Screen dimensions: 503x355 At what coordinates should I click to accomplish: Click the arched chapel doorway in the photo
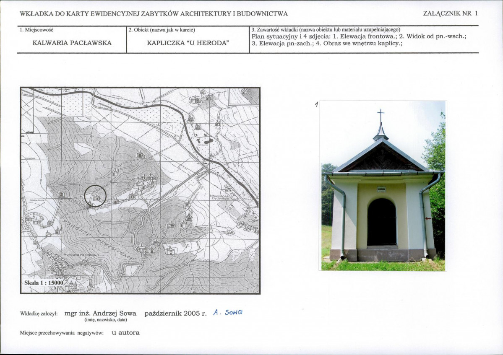[x=382, y=222]
